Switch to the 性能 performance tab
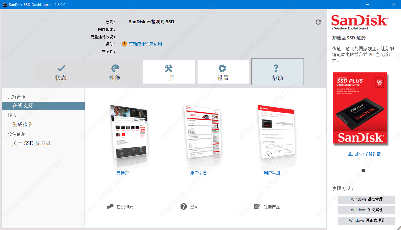Screen dimensions: 401x230 tap(115, 72)
